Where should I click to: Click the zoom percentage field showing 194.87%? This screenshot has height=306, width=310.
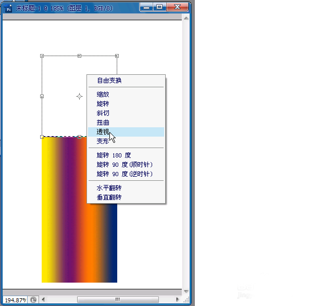tap(15, 300)
